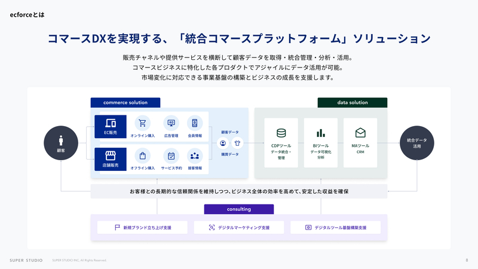Click the CDPツール database icon
This screenshot has width=478, height=269.
tap(281, 133)
